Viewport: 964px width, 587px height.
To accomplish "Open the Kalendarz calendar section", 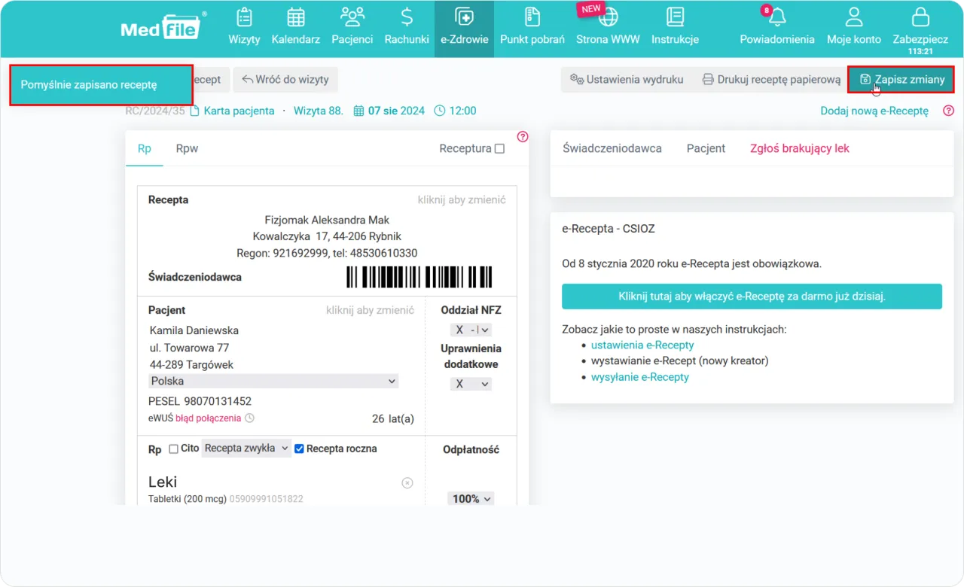I will (296, 27).
